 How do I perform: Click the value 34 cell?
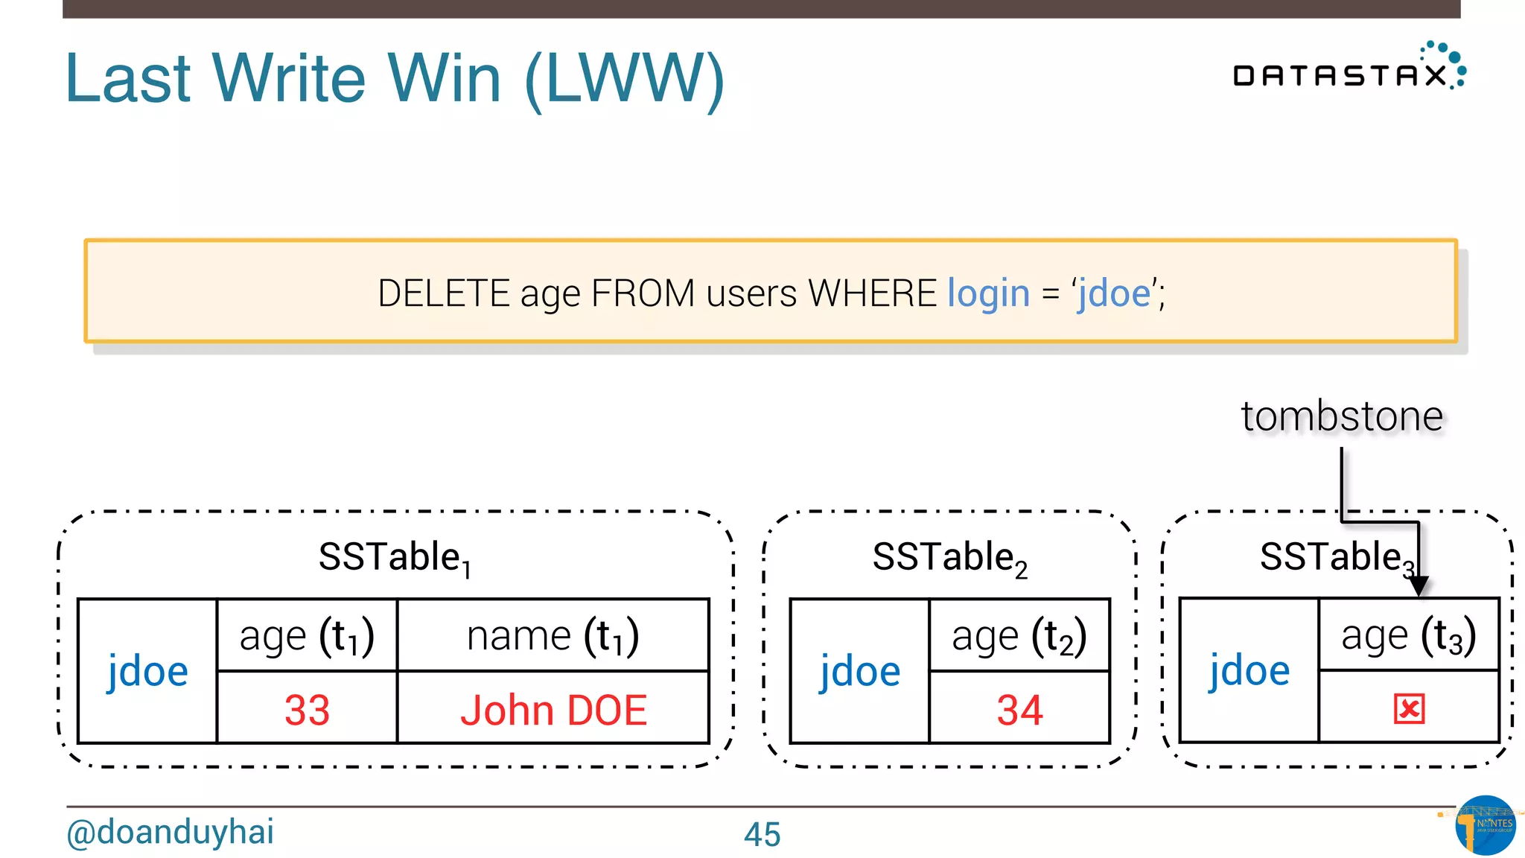click(1019, 708)
